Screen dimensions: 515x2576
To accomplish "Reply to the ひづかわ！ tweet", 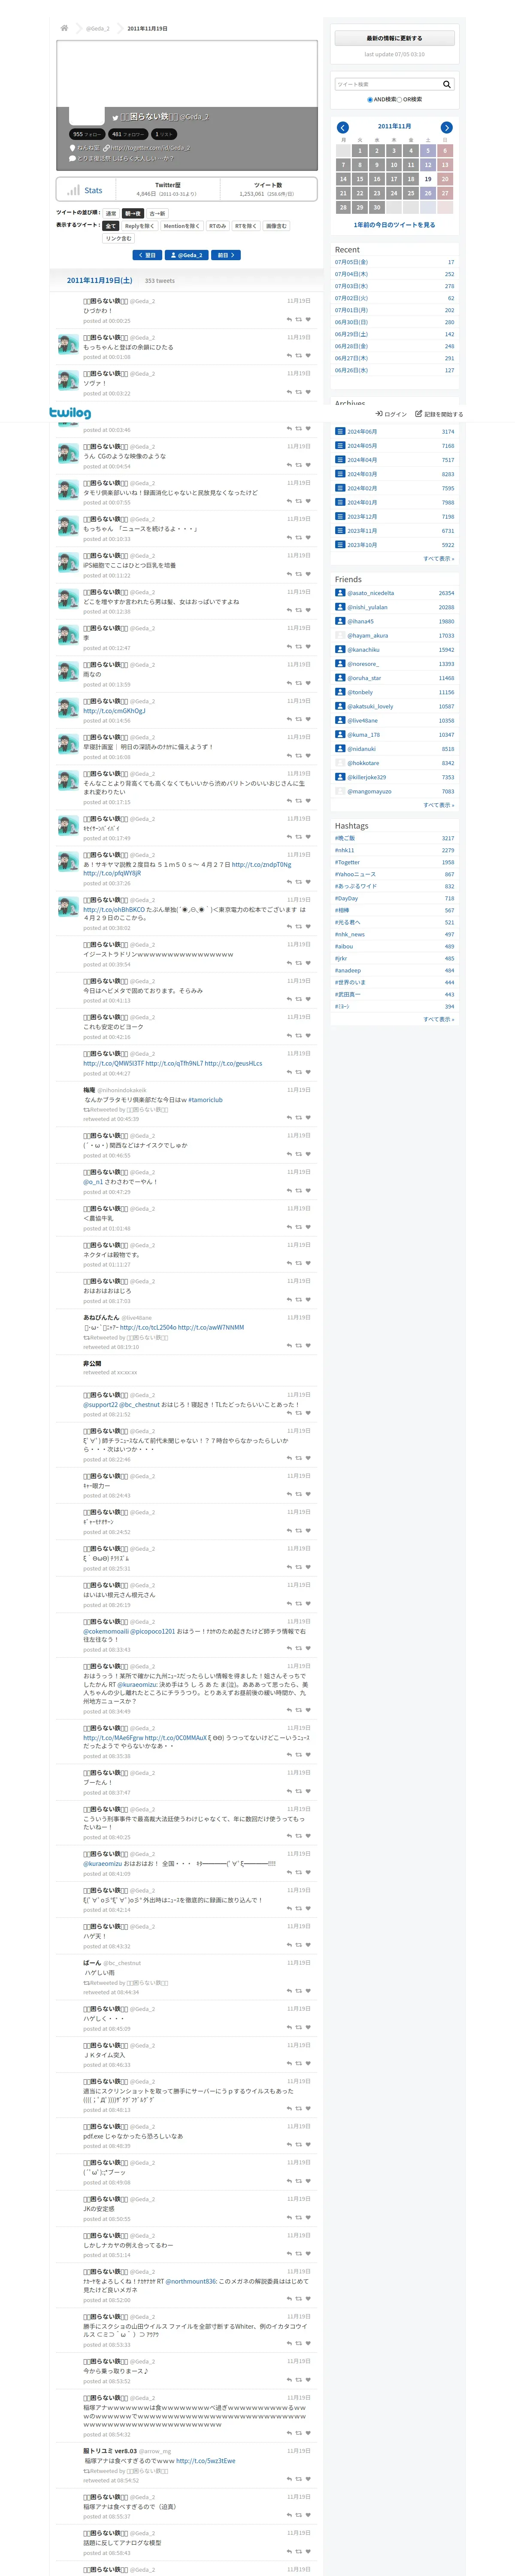I will click(x=289, y=319).
